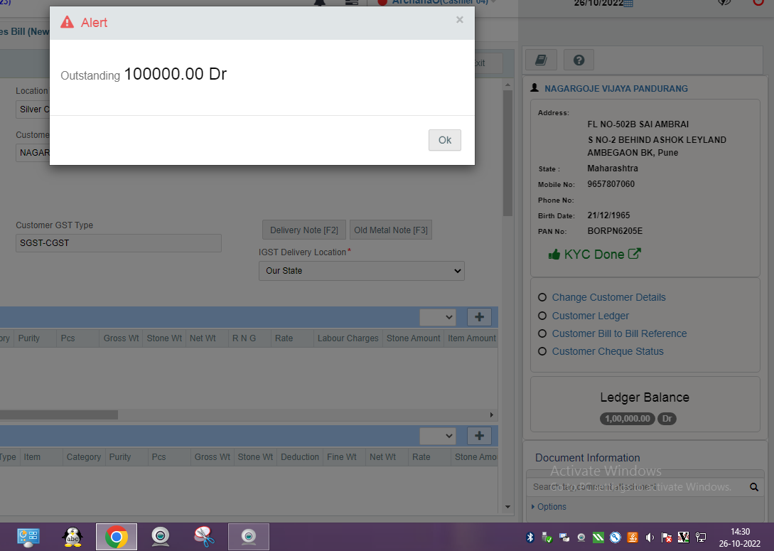774x551 pixels.
Task: Click network computer icon in system tray
Action: [x=701, y=537]
